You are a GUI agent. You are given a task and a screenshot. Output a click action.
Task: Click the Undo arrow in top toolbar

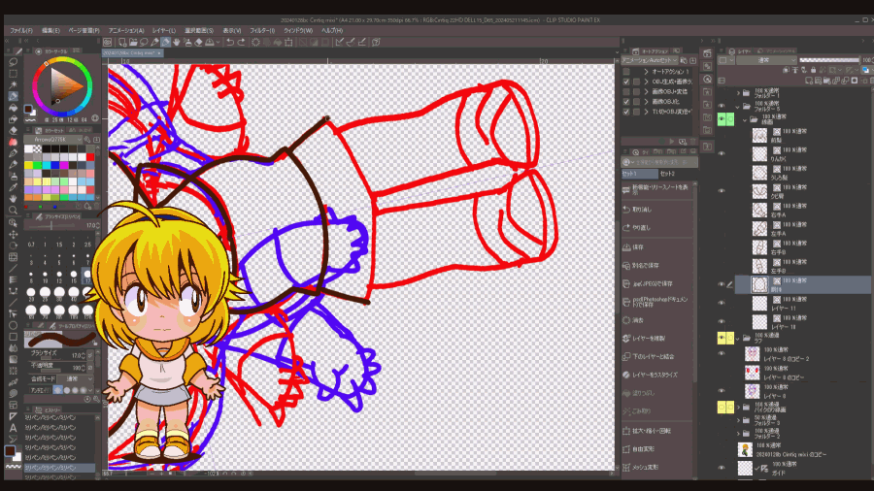click(229, 43)
